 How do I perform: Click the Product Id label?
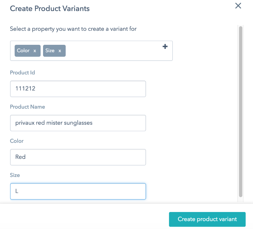coord(23,73)
